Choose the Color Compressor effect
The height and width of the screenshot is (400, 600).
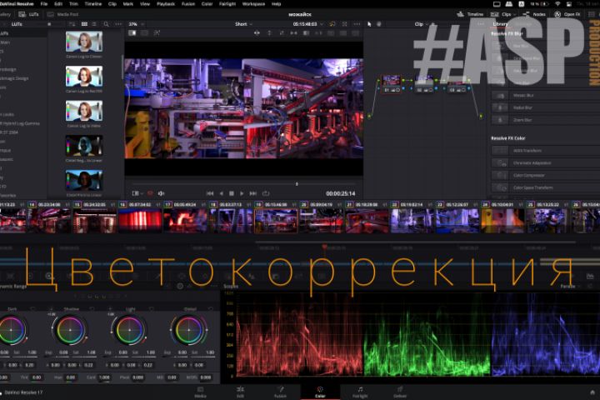click(x=546, y=175)
